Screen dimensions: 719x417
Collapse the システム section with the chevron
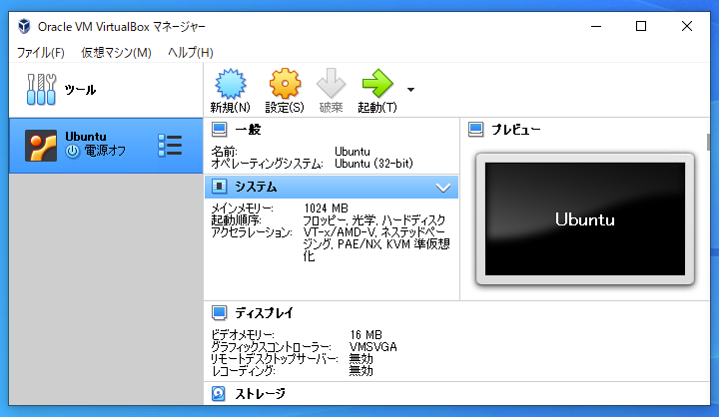point(443,188)
